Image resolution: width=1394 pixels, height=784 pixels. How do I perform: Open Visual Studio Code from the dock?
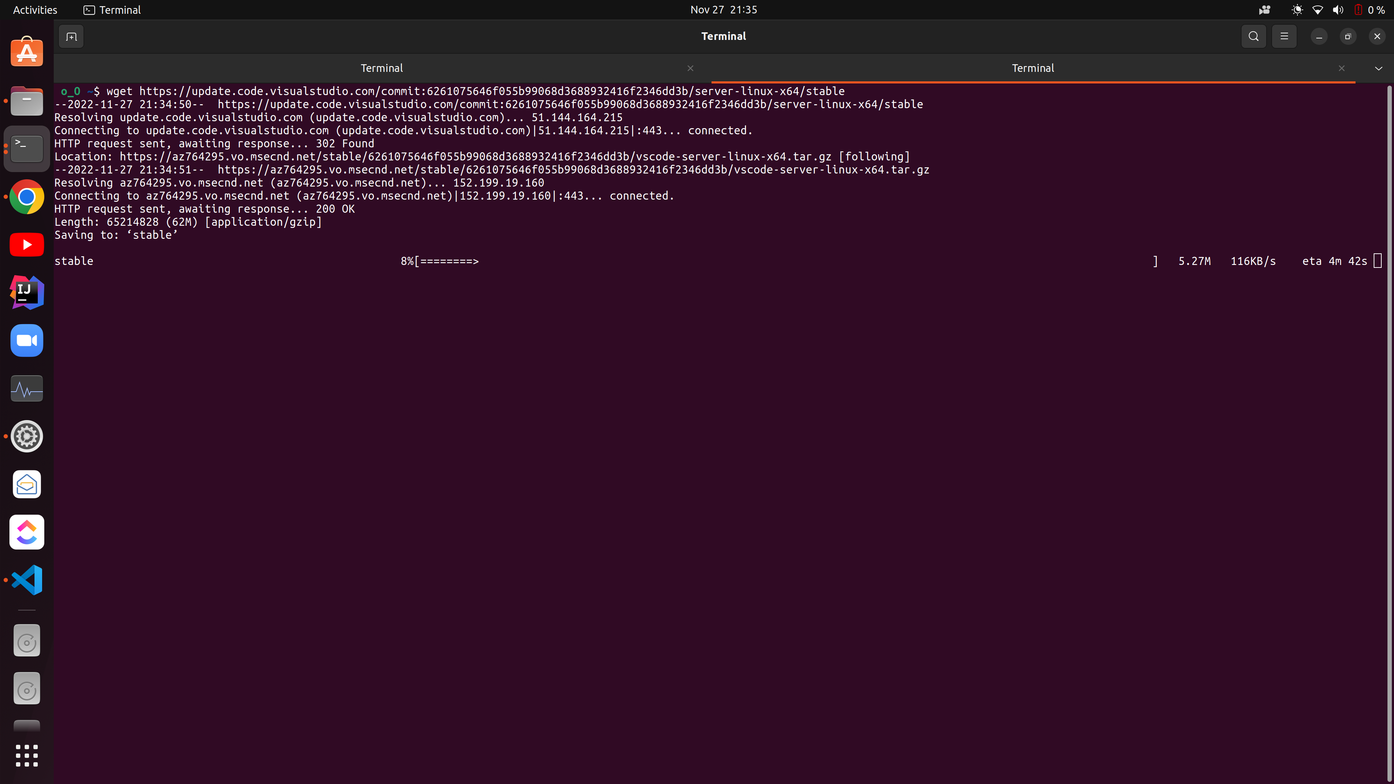pyautogui.click(x=27, y=580)
